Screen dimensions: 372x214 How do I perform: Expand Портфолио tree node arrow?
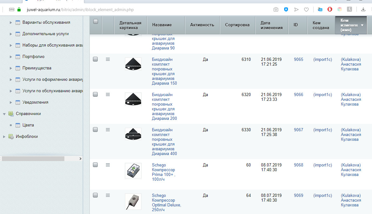[11, 57]
